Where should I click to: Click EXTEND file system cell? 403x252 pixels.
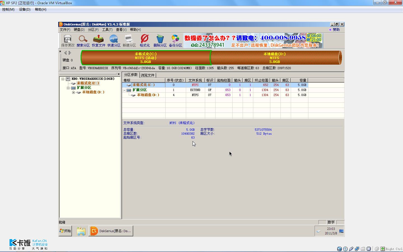(195, 90)
